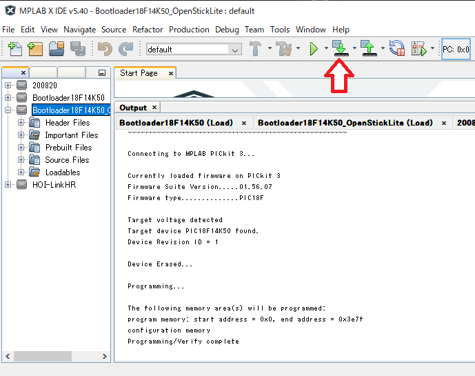
Task: Open the Debug Project dropdown arrow
Action: 432,48
